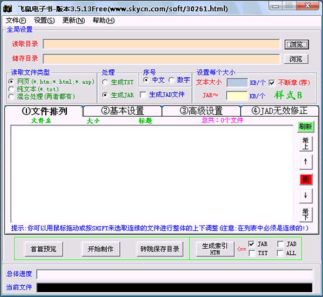Click the 文本大小 input field
The height and width of the screenshot is (297, 323).
coord(237,83)
